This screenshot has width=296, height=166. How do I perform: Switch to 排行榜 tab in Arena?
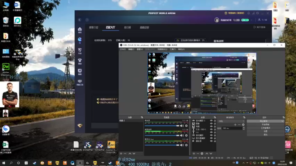click(127, 27)
